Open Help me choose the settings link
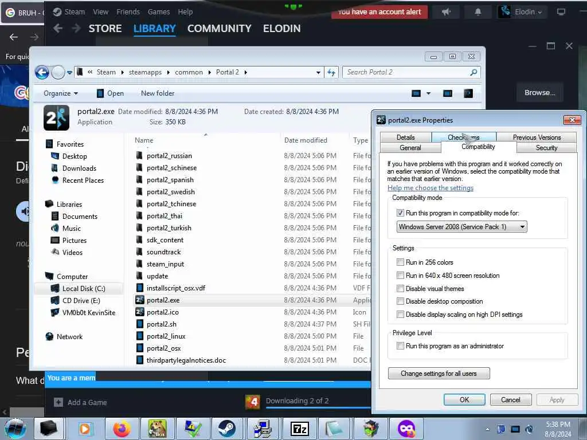This screenshot has width=587, height=440. point(431,188)
